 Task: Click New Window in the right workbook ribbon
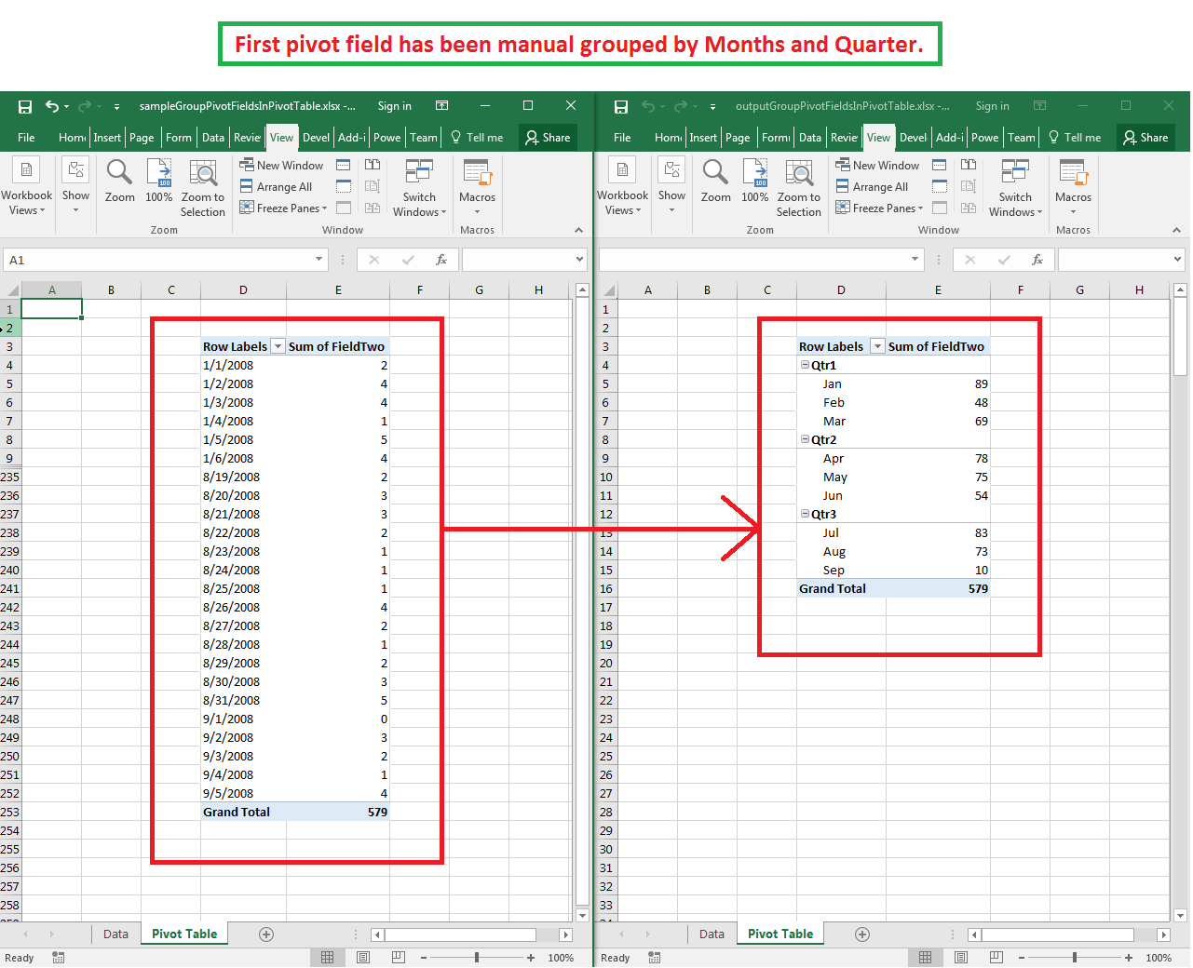pyautogui.click(x=878, y=165)
